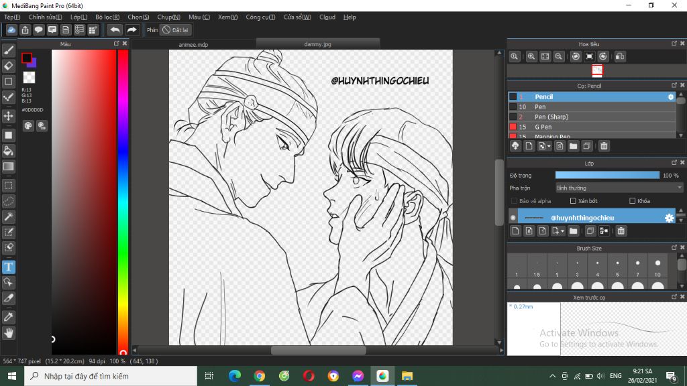This screenshot has width=687, height=386.
Task: Open the Windows Start menu
Action: coord(12,376)
